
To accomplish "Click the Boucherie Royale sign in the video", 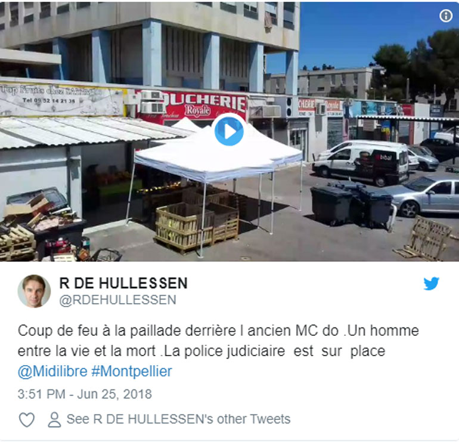I will (x=192, y=104).
